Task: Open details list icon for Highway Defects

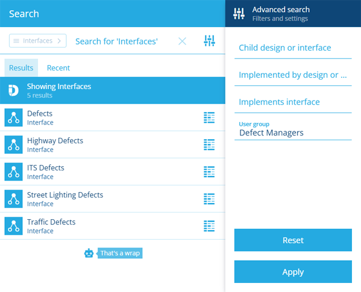Action: (209, 144)
